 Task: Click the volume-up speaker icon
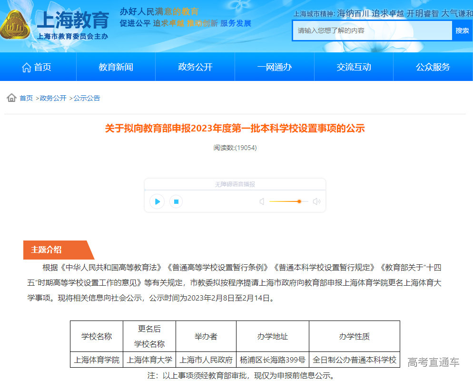[x=316, y=201]
